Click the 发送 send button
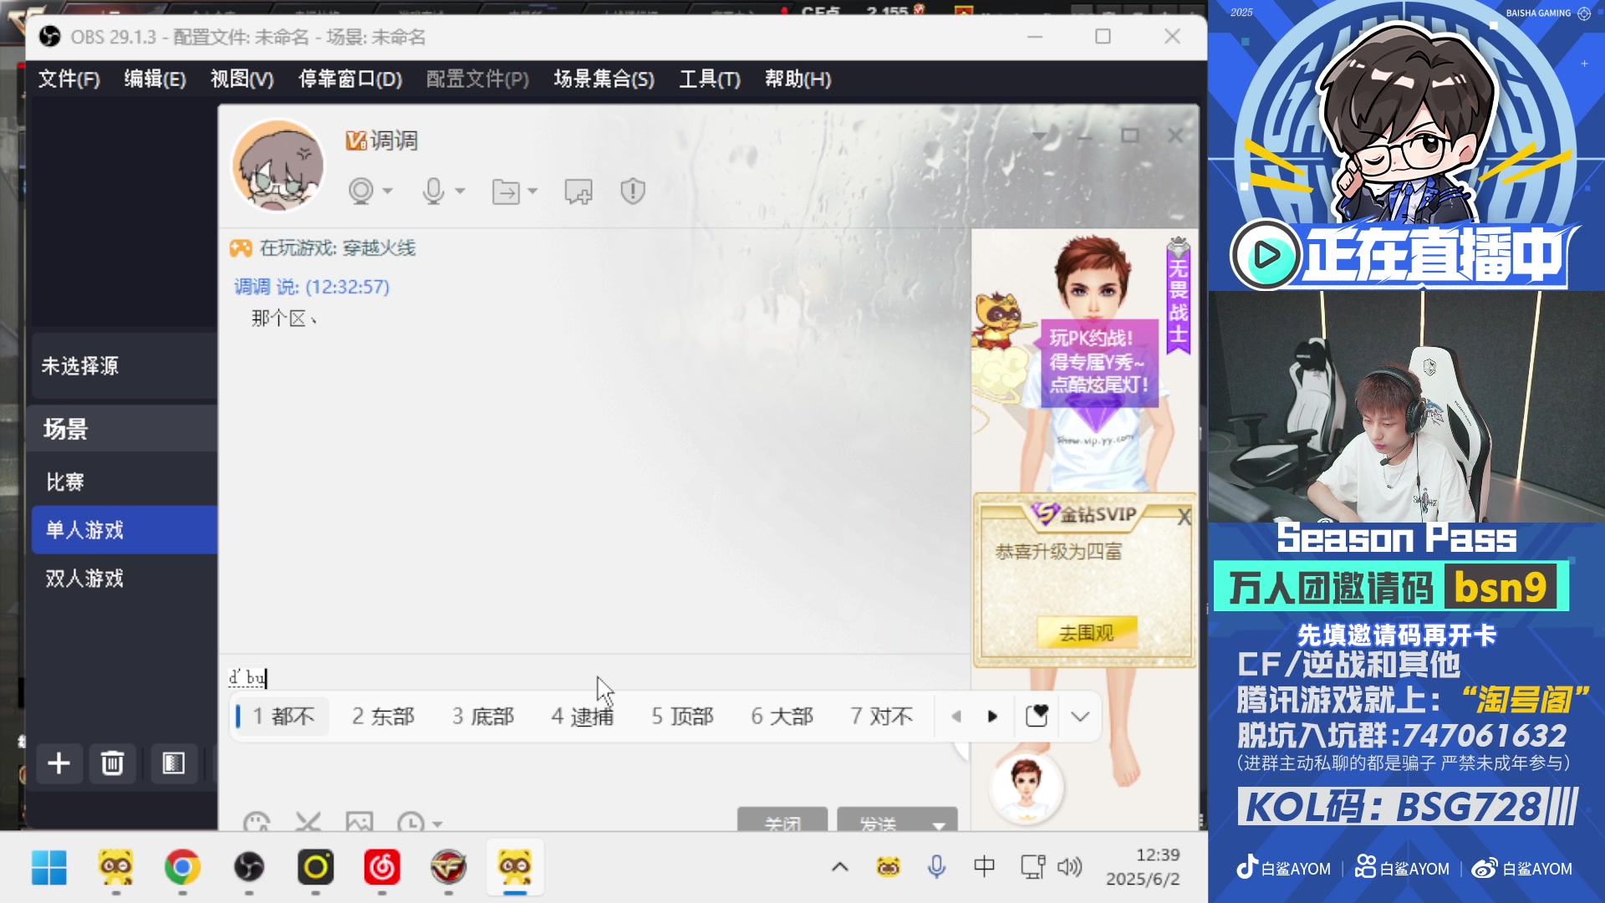Image resolution: width=1605 pixels, height=903 pixels. (879, 821)
